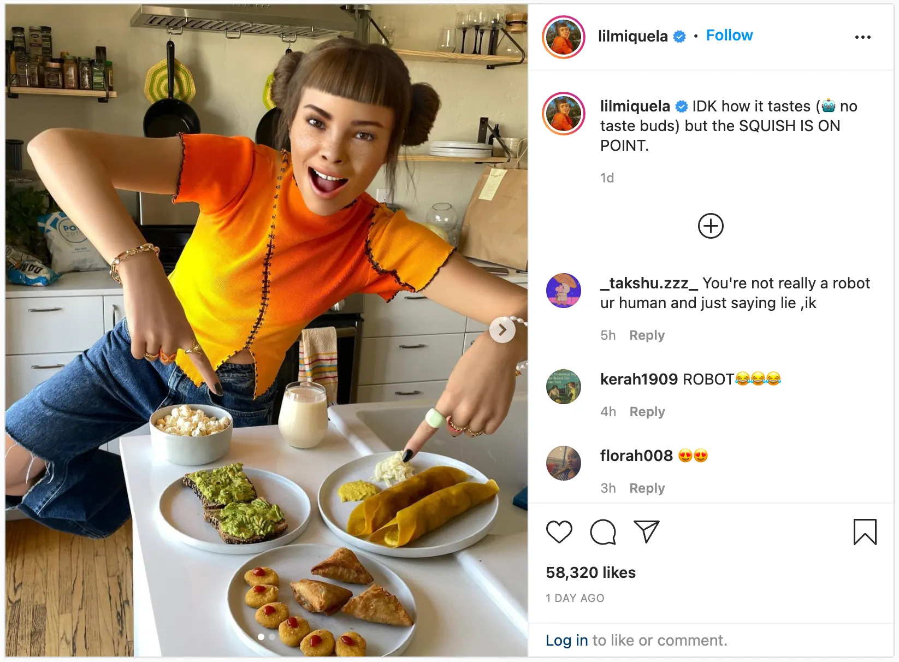This screenshot has width=899, height=662.
Task: Select the heart icon under the photo
Action: (559, 531)
